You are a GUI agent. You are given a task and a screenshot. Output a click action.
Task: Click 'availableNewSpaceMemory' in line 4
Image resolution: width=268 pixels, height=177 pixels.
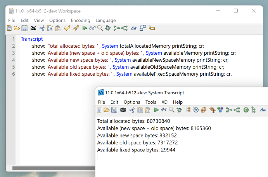164,60
